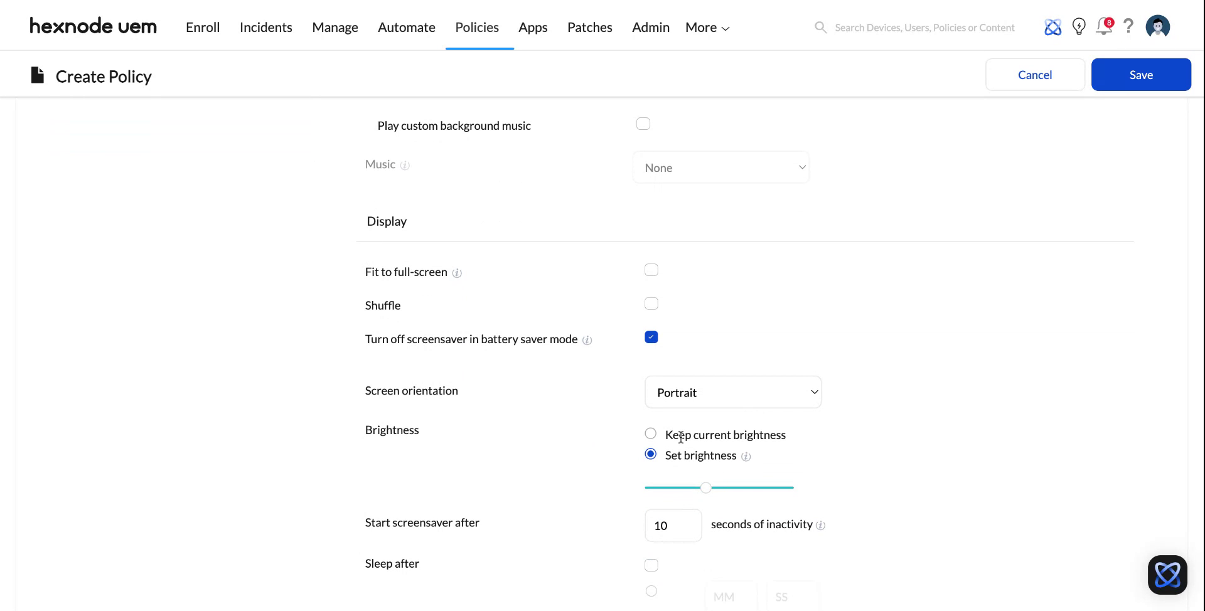Click the search magnifier icon
The height and width of the screenshot is (611, 1205).
820,27
